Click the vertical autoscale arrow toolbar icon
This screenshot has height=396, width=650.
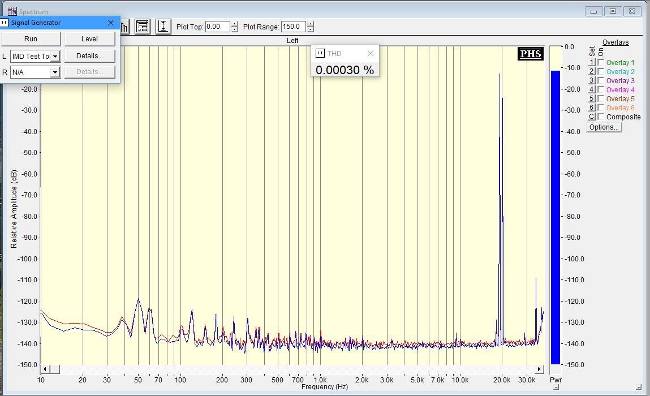[163, 27]
